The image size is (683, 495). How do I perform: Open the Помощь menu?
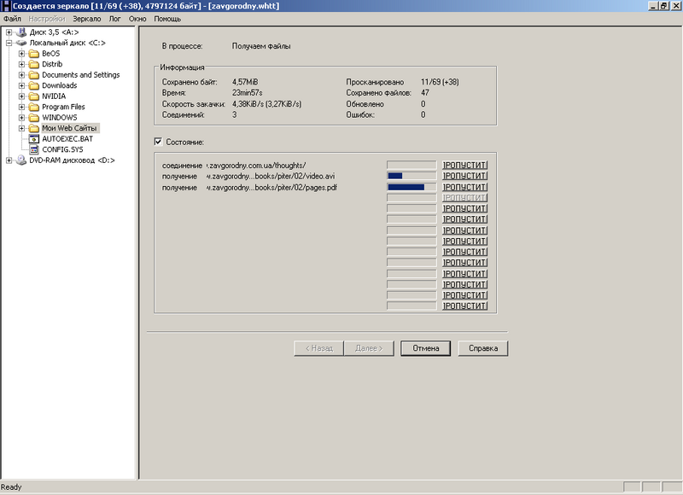click(x=167, y=19)
